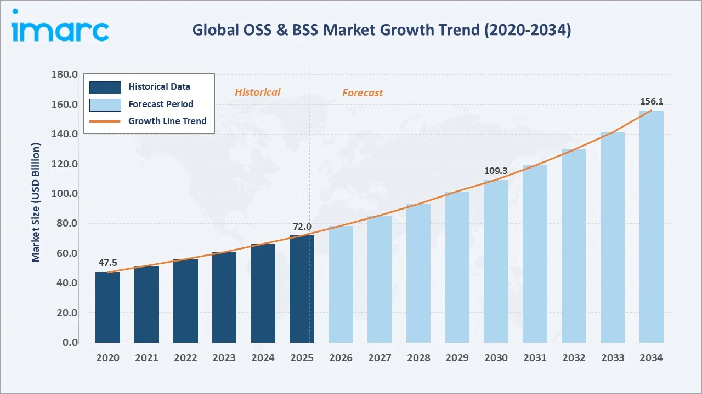This screenshot has width=702, height=394.
Task: Select the chart title text
Action: pos(383,30)
